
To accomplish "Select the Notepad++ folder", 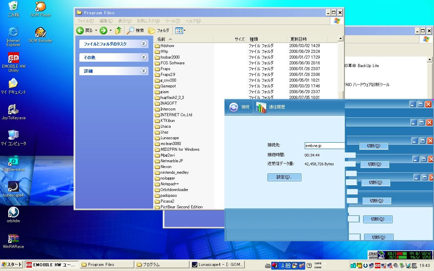I will pos(167,184).
